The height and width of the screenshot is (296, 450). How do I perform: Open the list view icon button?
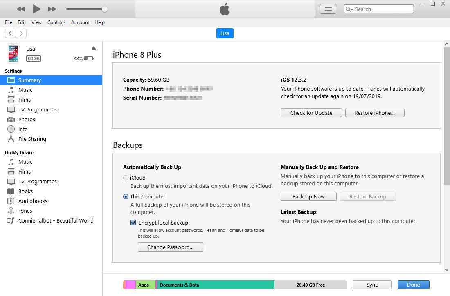[328, 9]
